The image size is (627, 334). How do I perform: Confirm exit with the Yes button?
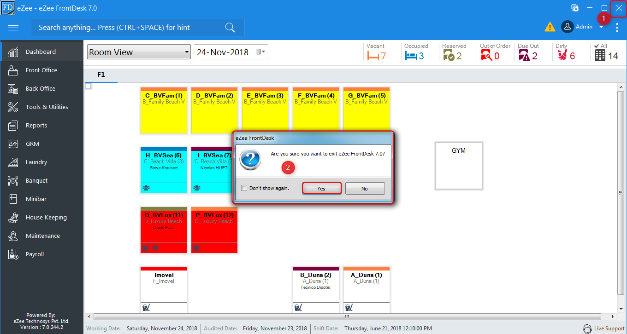[x=321, y=189]
